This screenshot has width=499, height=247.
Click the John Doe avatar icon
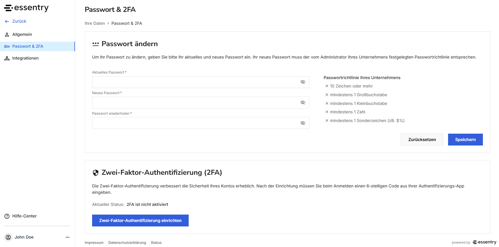(x=8, y=237)
